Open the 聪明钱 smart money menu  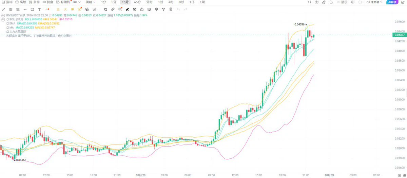point(63,2)
